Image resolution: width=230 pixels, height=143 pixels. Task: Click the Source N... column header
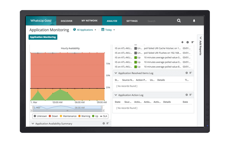click(128, 80)
